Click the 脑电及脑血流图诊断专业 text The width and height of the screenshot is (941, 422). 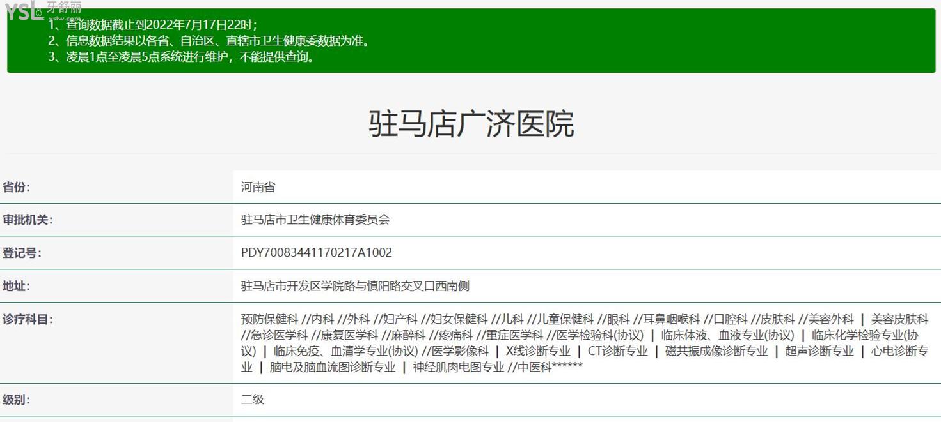[x=333, y=367]
